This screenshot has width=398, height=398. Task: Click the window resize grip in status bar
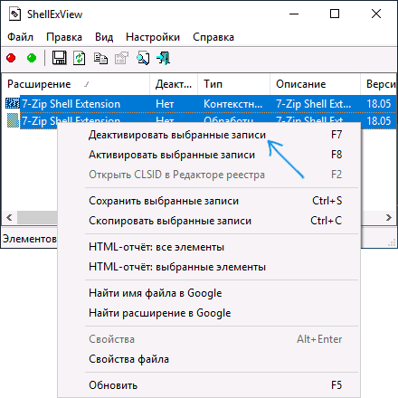(x=392, y=242)
